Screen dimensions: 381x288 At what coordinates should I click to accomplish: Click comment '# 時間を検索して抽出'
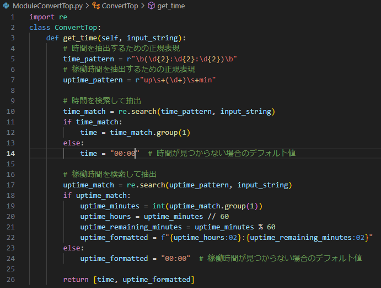coord(102,101)
